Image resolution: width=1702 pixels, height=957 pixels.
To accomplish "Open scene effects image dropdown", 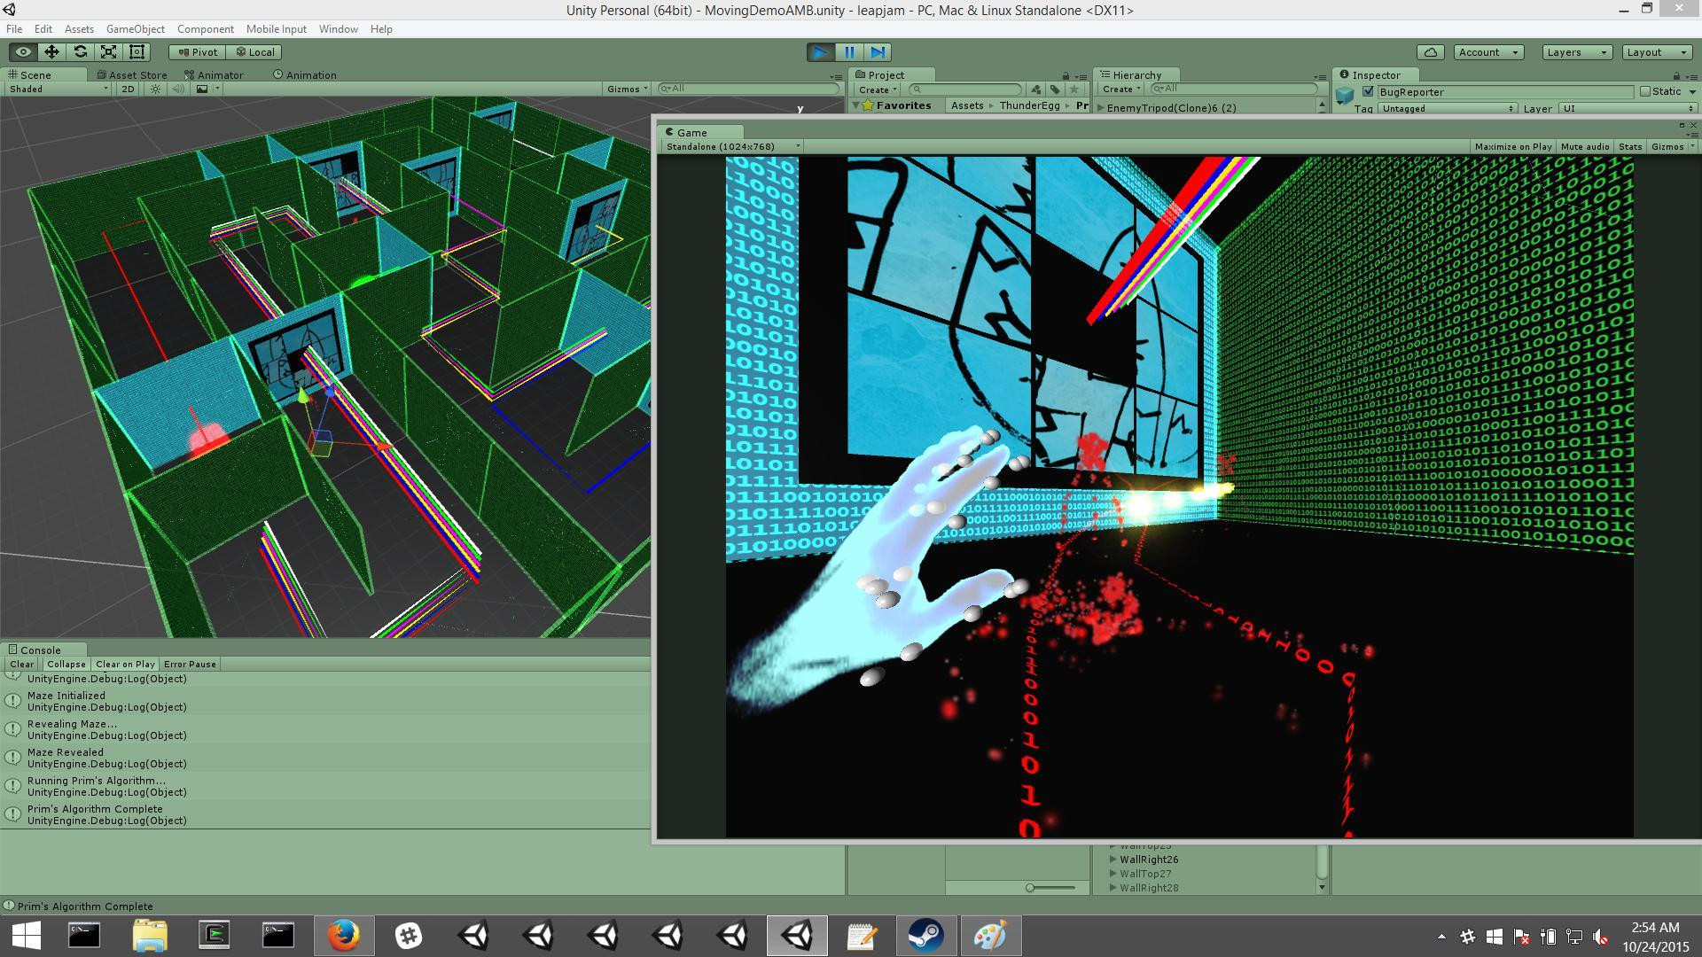I will pyautogui.click(x=207, y=89).
